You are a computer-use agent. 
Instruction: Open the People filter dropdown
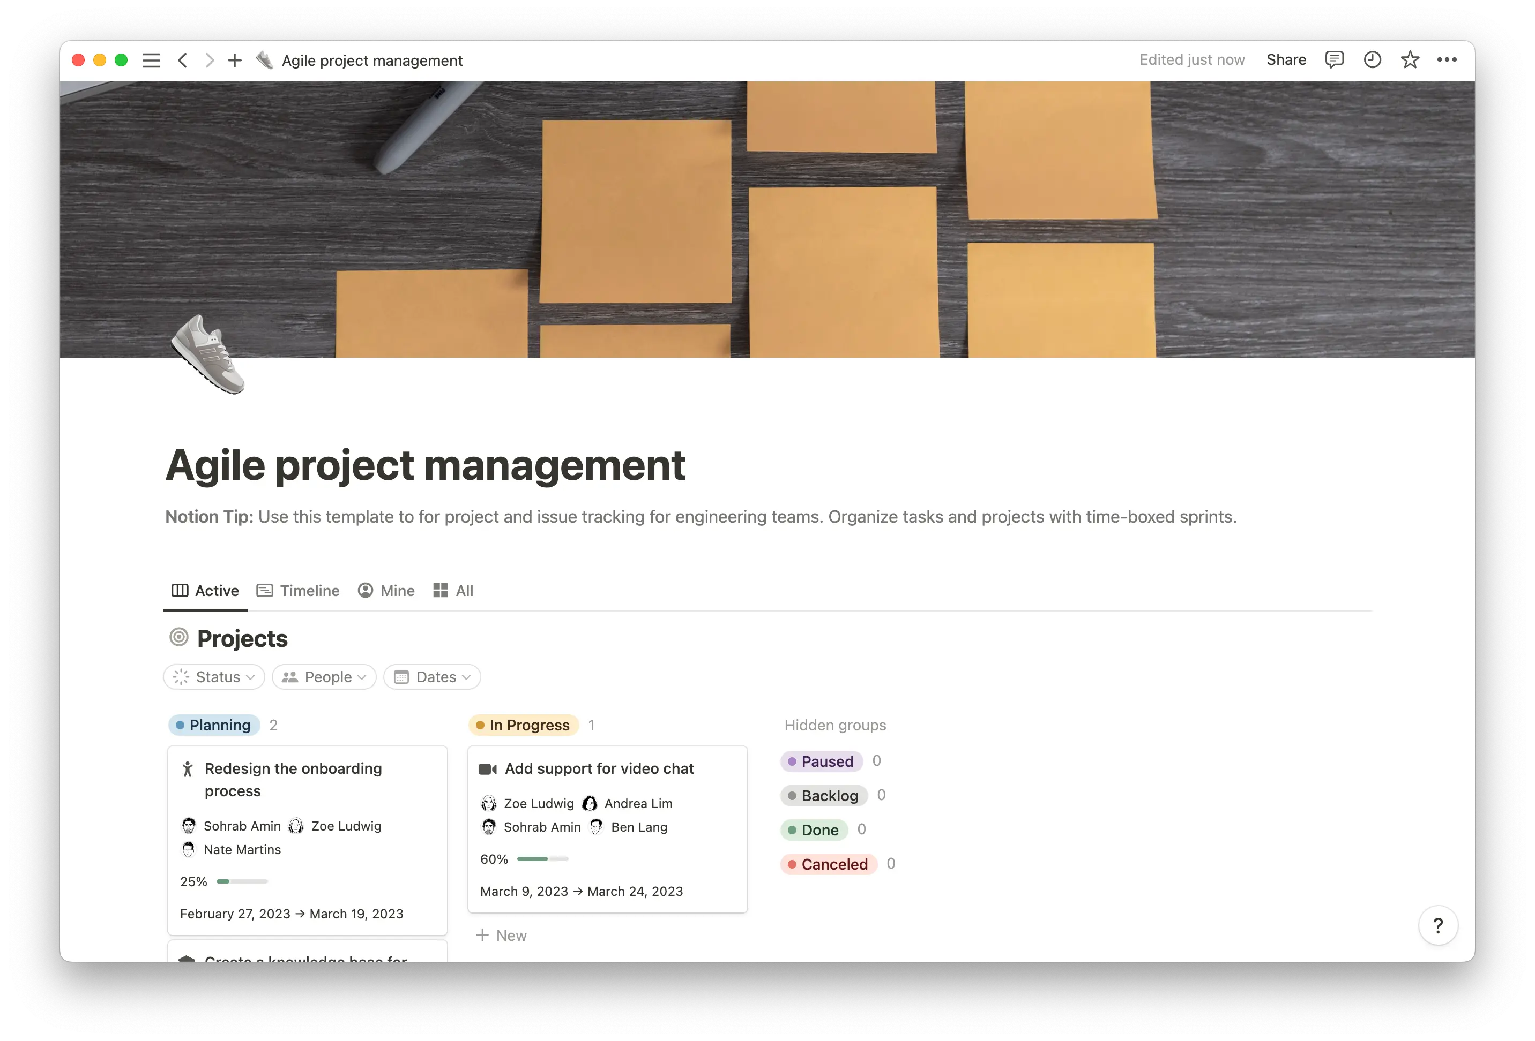[324, 677]
